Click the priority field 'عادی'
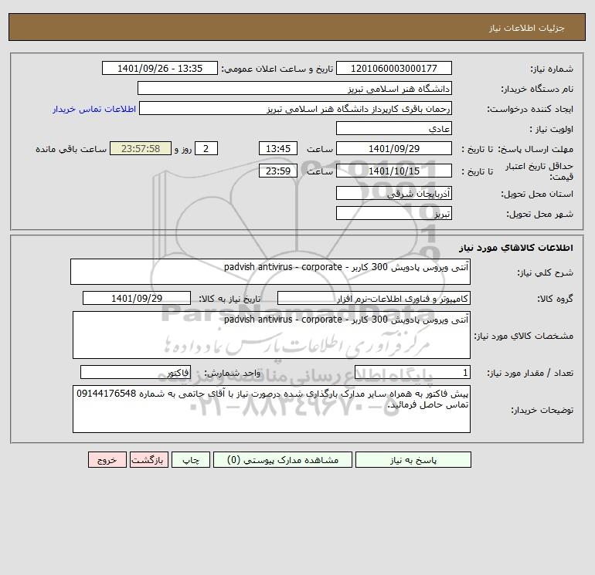595x575 pixels. [x=394, y=128]
